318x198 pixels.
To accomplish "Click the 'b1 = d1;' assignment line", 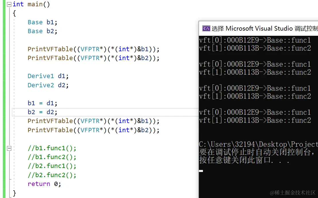I will pyautogui.click(x=42, y=103).
